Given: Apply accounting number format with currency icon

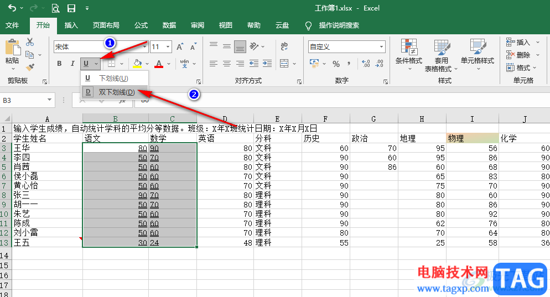Looking at the screenshot, I should pyautogui.click(x=314, y=64).
